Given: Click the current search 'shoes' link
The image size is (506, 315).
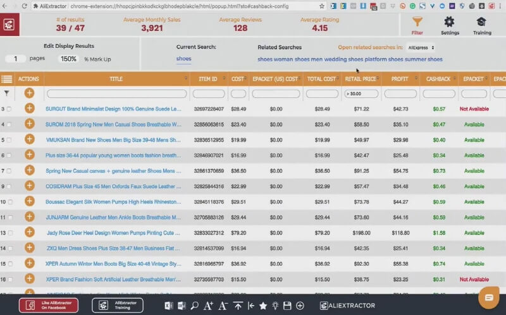Looking at the screenshot, I should click(x=183, y=59).
